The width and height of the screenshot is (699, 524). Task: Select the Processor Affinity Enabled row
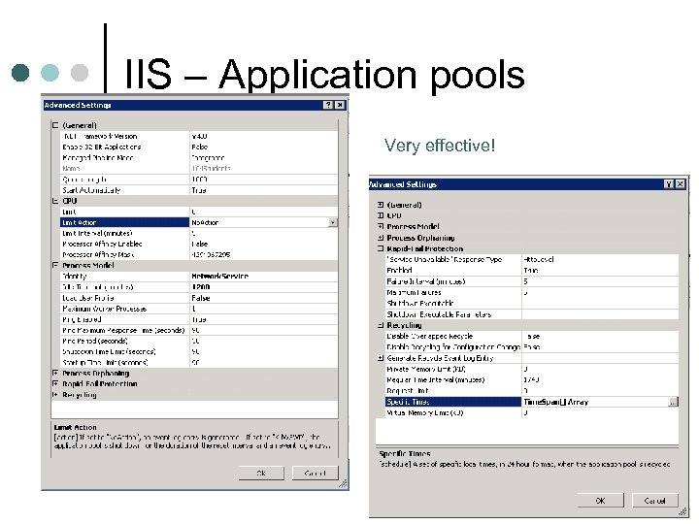[x=199, y=244]
